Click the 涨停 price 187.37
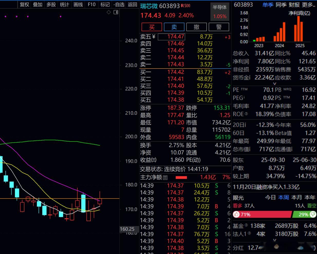 tap(176, 108)
